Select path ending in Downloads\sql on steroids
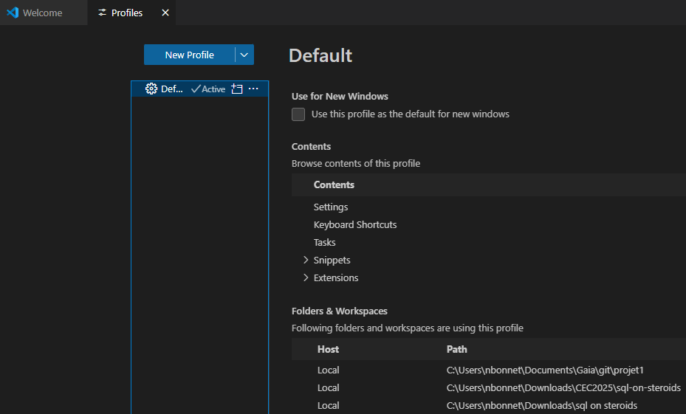This screenshot has width=686, height=414. coord(541,406)
